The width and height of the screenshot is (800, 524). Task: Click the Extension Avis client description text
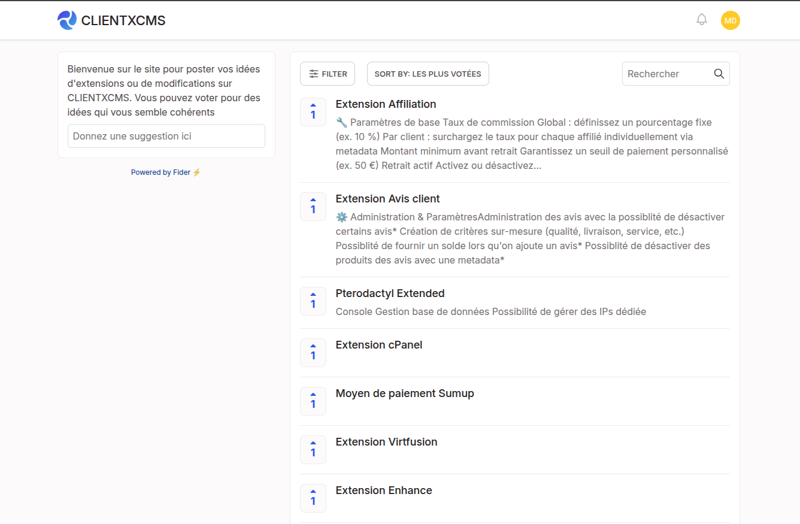click(x=531, y=238)
